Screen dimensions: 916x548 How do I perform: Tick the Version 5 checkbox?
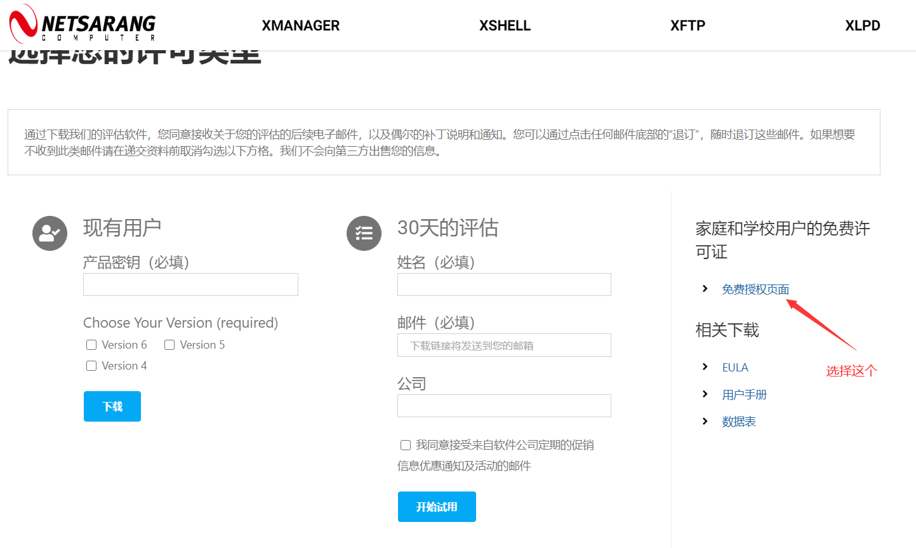click(x=169, y=345)
